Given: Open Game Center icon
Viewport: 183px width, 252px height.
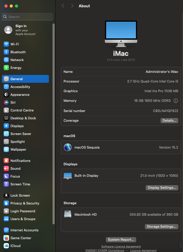Looking at the screenshot, I should click(6, 238).
